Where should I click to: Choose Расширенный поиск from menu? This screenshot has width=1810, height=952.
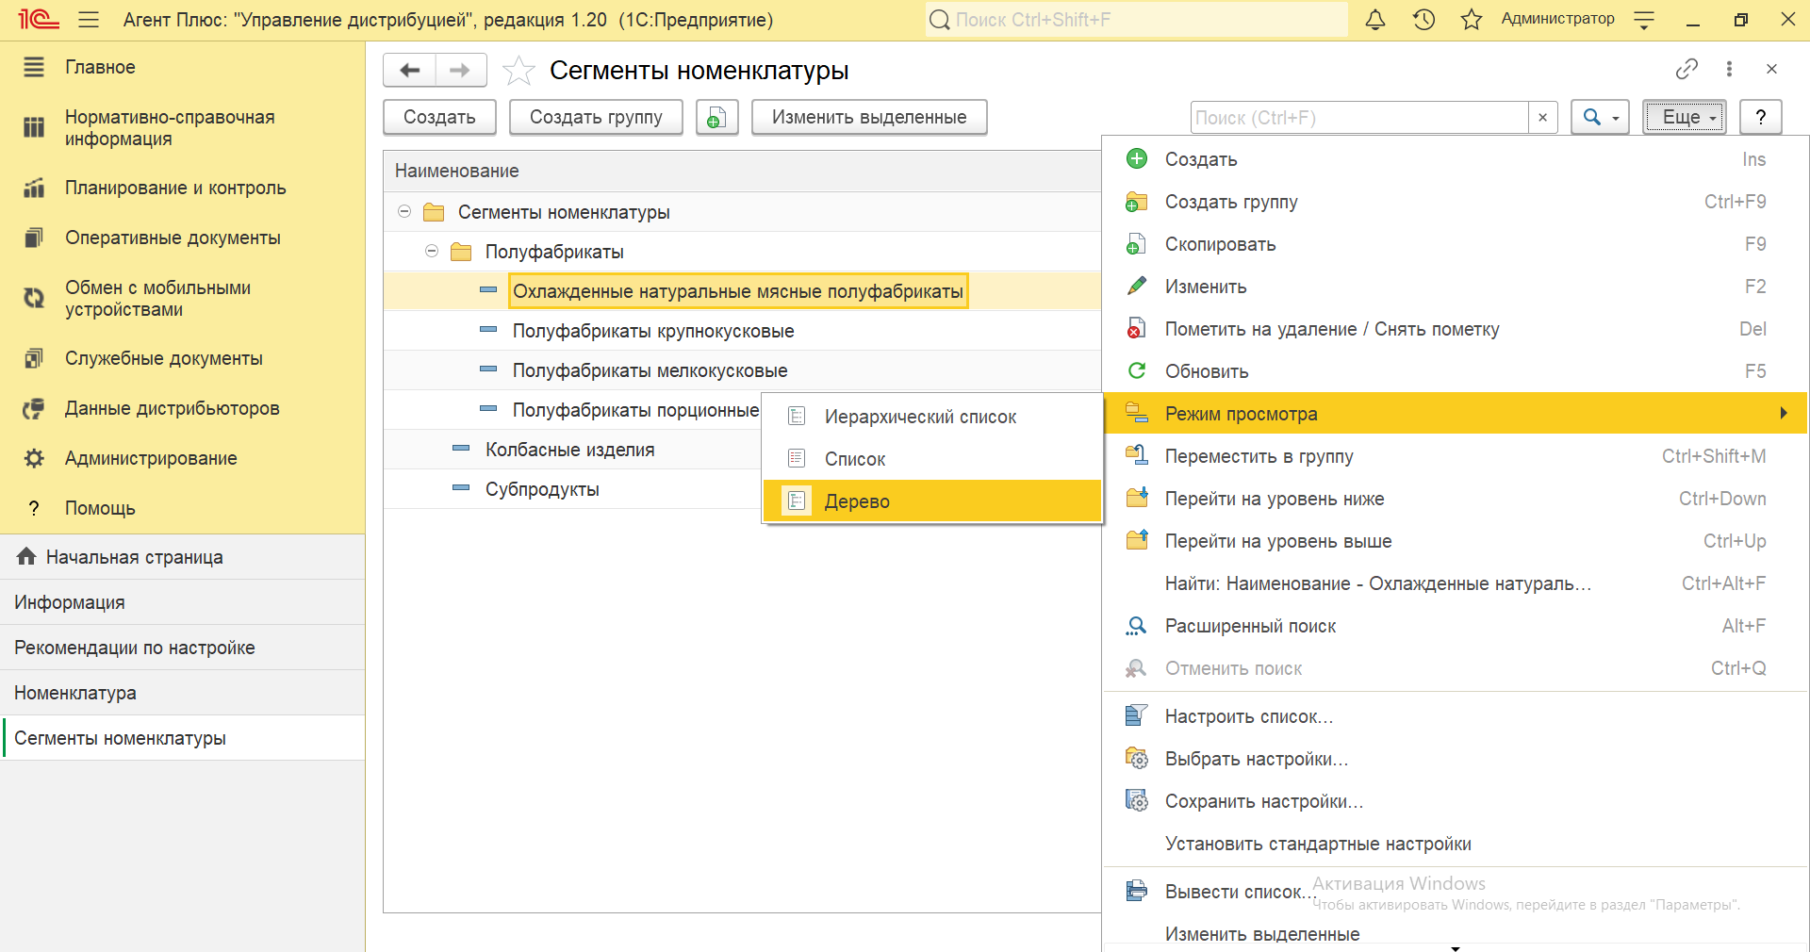click(1250, 626)
